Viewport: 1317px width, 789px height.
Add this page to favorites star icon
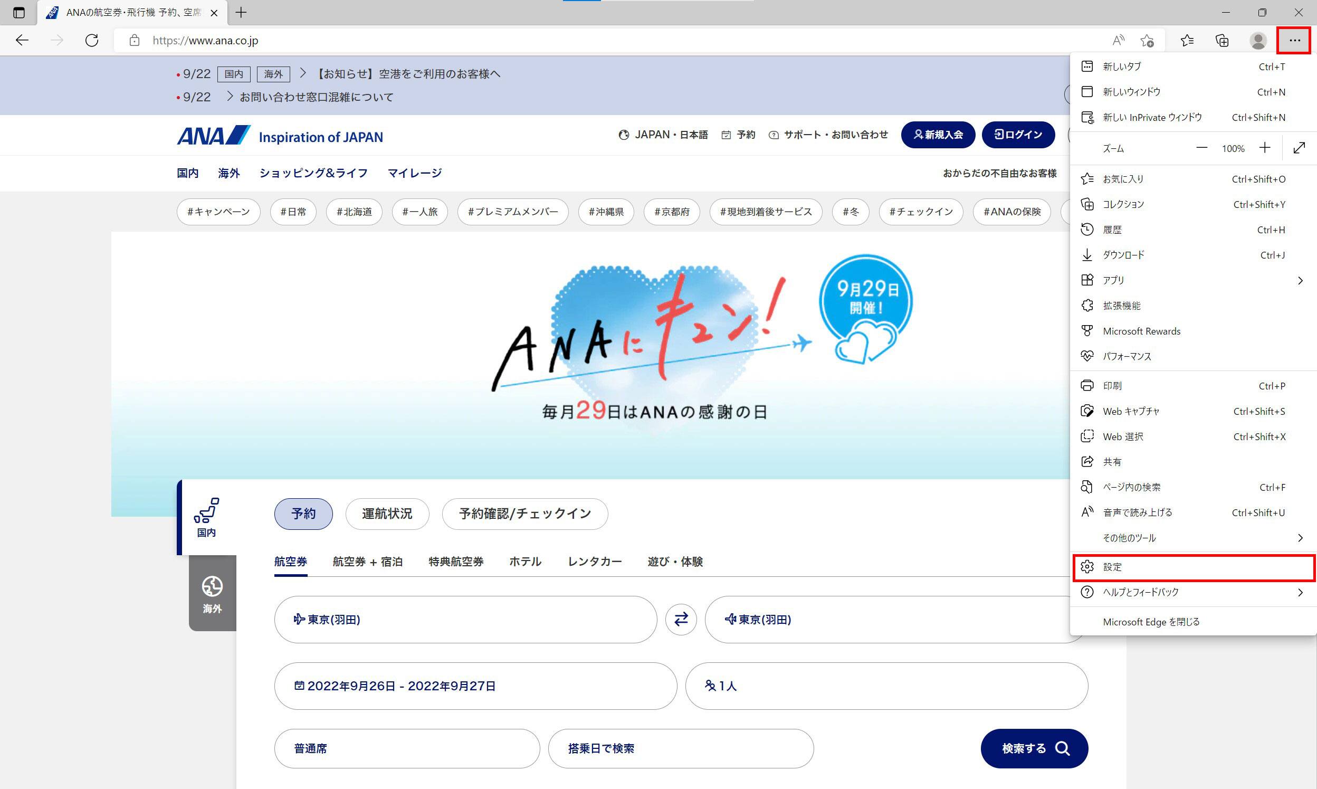tap(1147, 41)
